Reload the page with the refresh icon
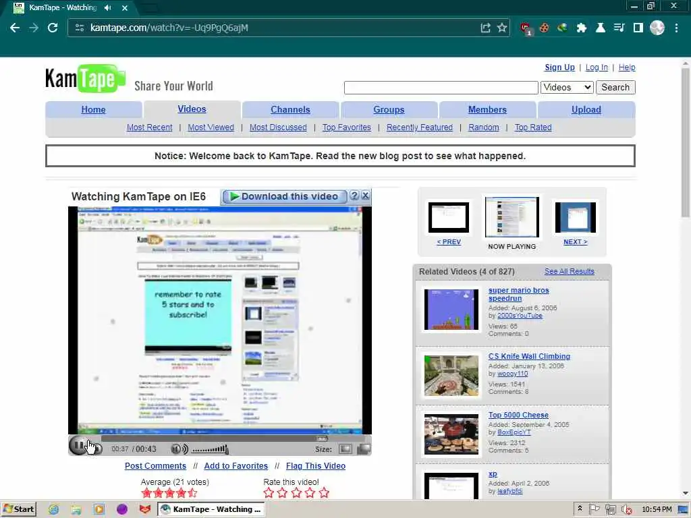Image resolution: width=691 pixels, height=518 pixels. tap(53, 28)
